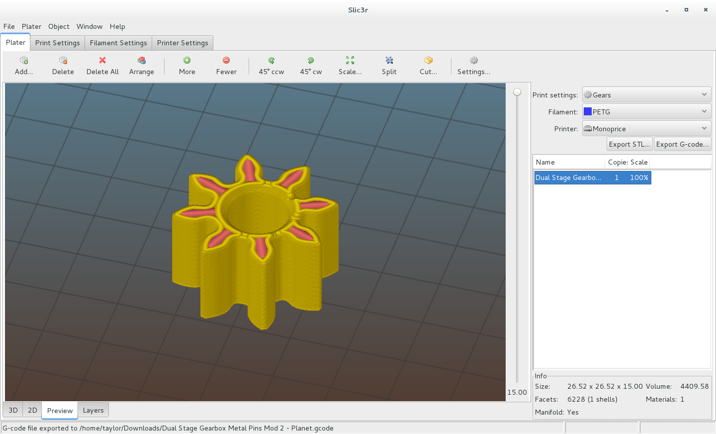Viewport: 716px width, 434px height.
Task: Select the Dual Stage Gearbox object row
Action: [592, 177]
